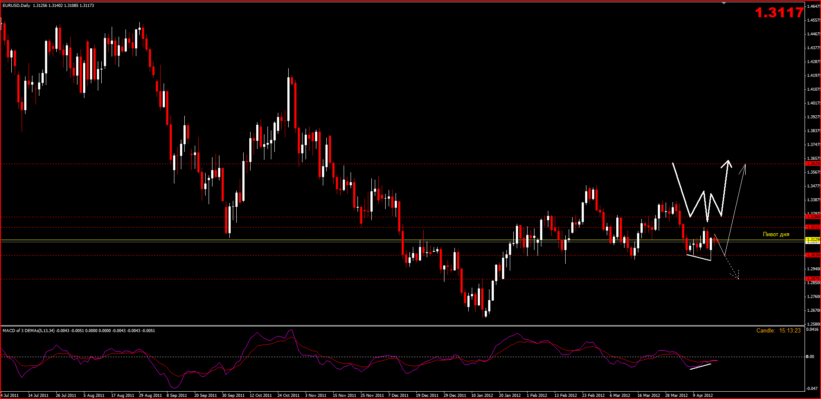
Task: Click the '6 Mar 2012' date label
Action: [x=620, y=396]
